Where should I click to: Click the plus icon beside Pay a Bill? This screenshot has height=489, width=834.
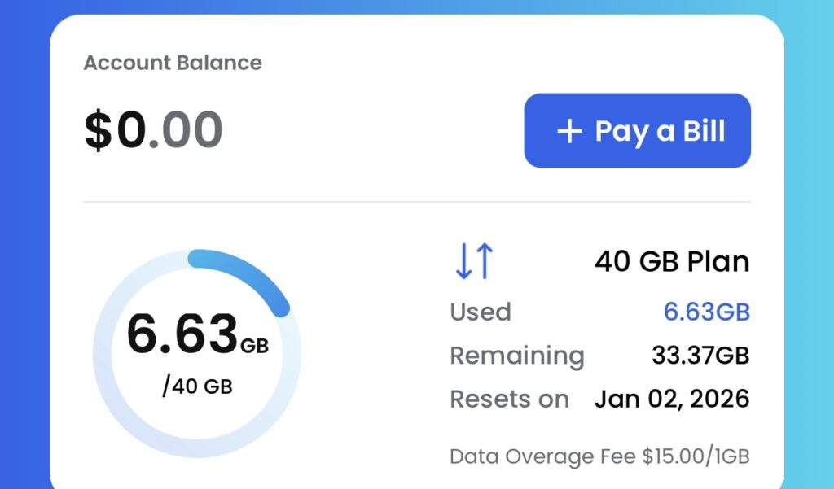pos(568,132)
